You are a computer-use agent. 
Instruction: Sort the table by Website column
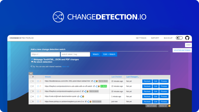click(48, 77)
